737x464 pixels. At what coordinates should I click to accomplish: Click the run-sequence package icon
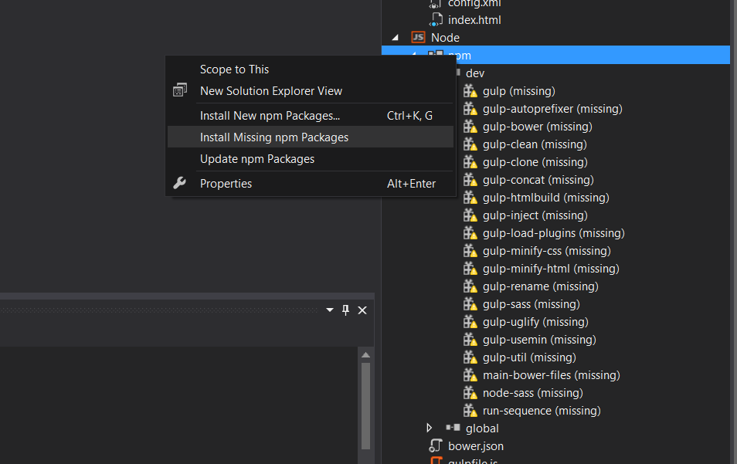[x=470, y=411]
